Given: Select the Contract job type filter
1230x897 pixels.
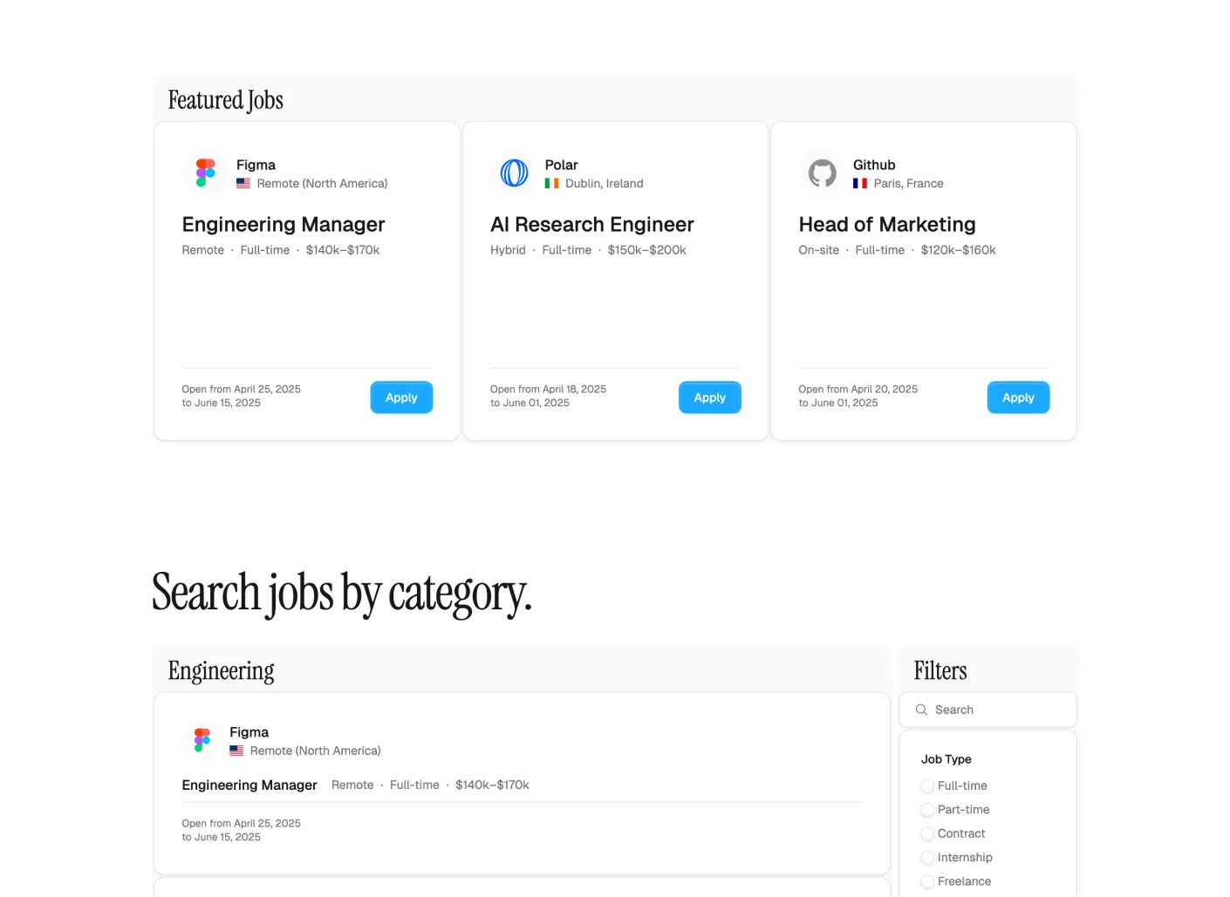Looking at the screenshot, I should pyautogui.click(x=927, y=834).
